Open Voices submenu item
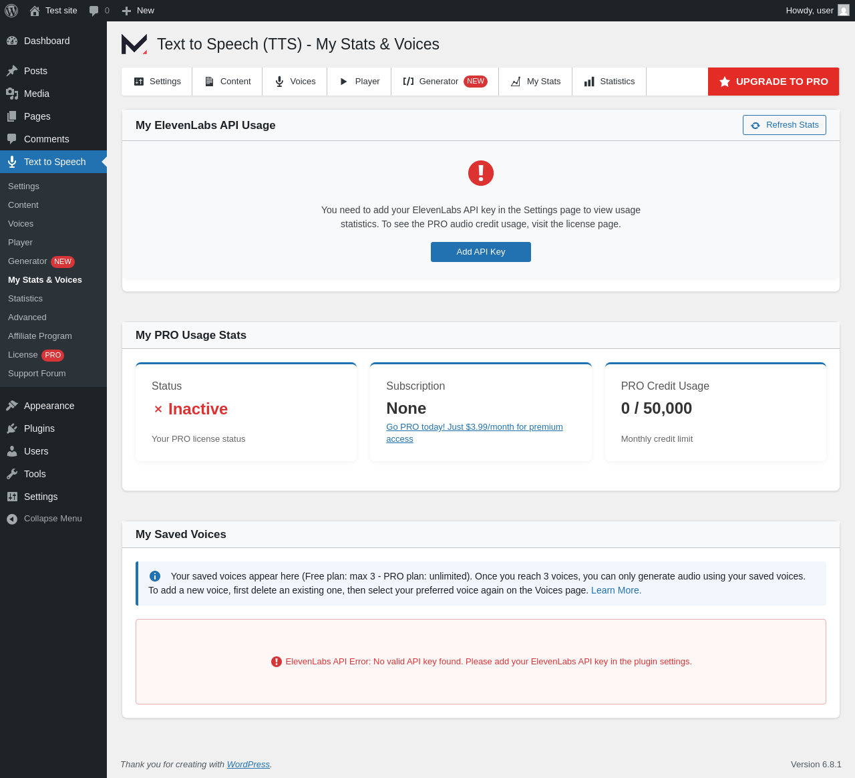 (x=53, y=224)
